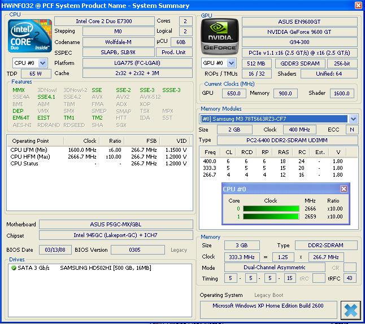The height and width of the screenshot is (324, 365).
Task: Click the EM64T feature label
Action: pyautogui.click(x=21, y=118)
